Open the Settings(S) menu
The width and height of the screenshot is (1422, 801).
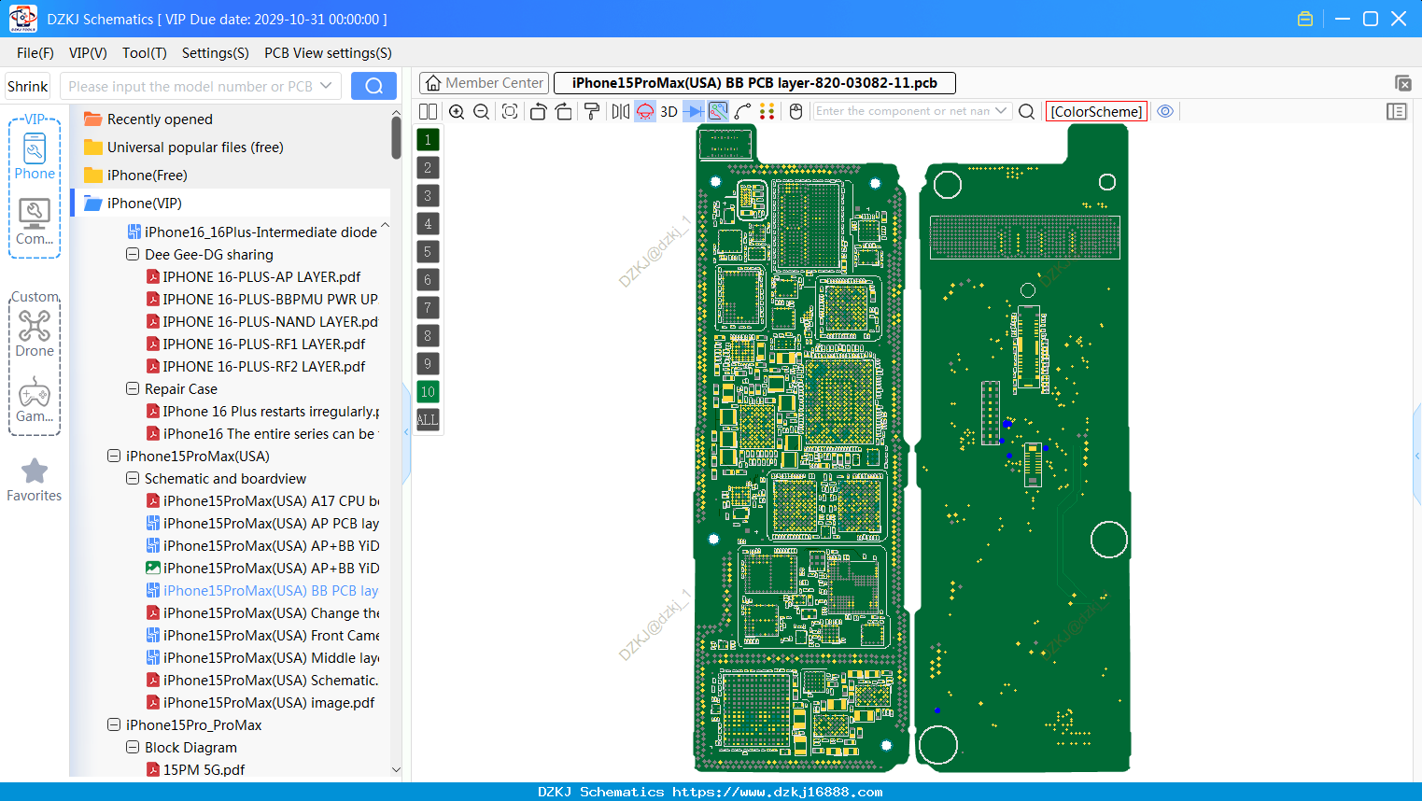point(216,53)
